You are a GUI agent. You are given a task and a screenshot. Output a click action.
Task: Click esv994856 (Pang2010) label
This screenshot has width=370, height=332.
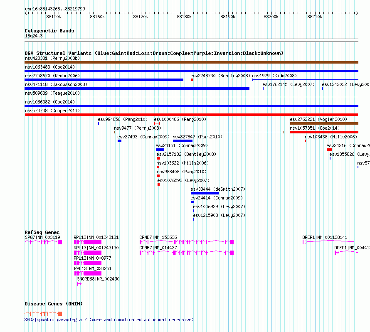123,119
